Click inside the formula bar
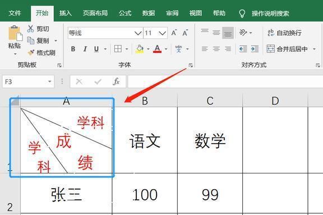Viewport: 323px width, 215px height. [x=225, y=81]
